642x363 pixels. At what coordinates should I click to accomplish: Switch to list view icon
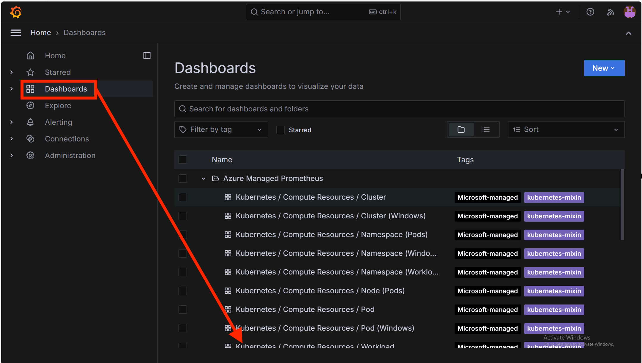[x=486, y=130]
